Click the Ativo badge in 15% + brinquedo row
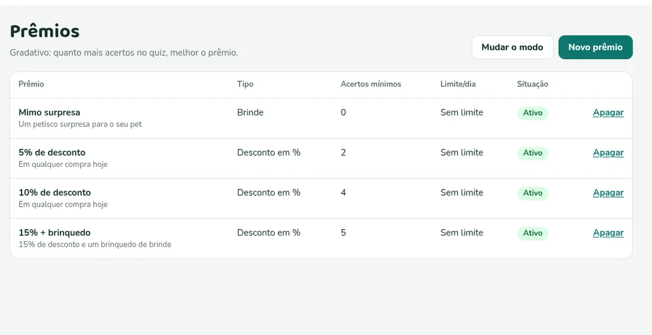The image size is (652, 335). click(533, 233)
